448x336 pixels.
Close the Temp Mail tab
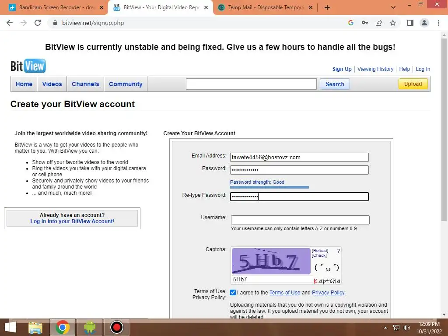[x=311, y=7]
